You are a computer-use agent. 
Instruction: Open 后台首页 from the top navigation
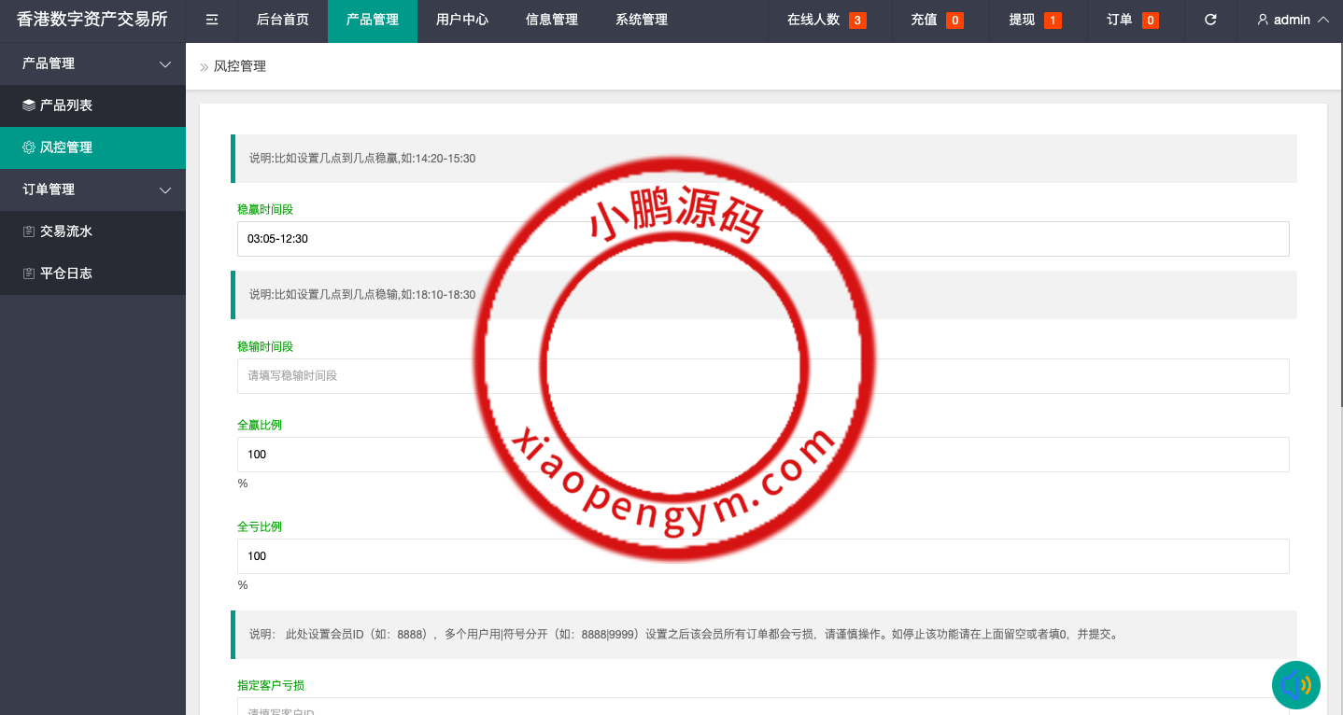(283, 20)
